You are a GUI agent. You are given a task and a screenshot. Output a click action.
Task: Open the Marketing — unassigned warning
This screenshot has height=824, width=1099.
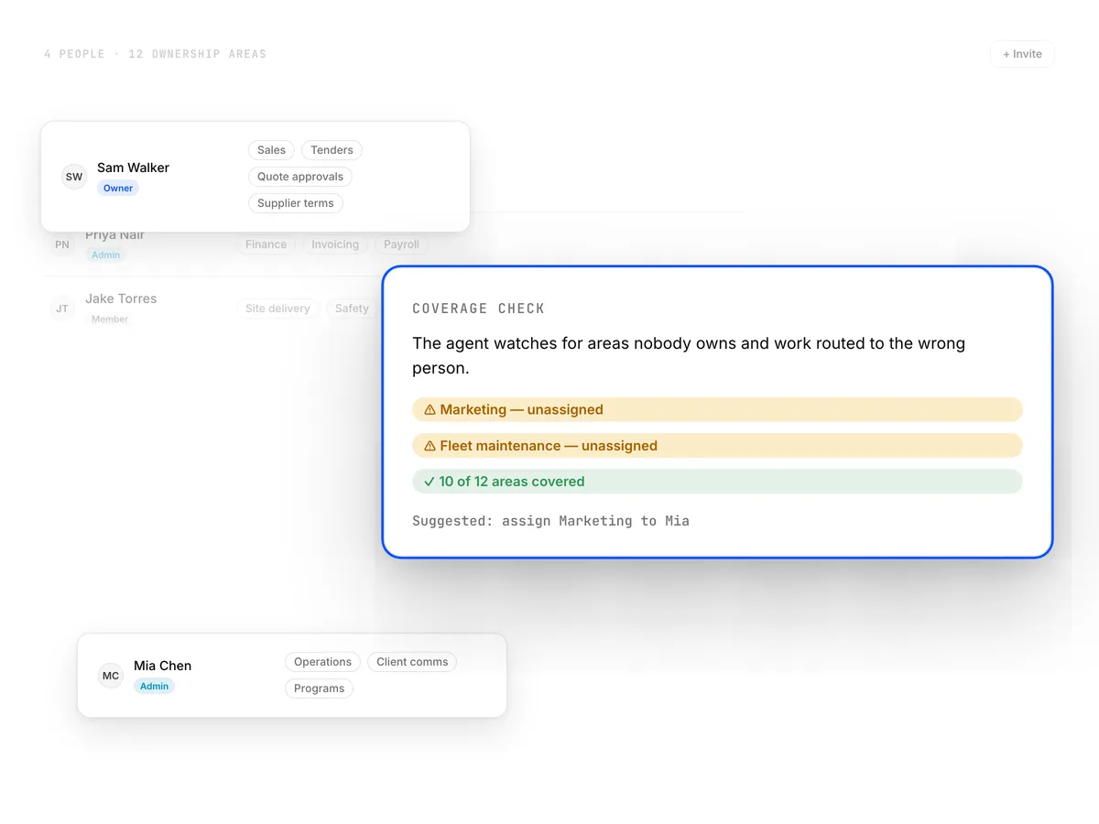(717, 409)
